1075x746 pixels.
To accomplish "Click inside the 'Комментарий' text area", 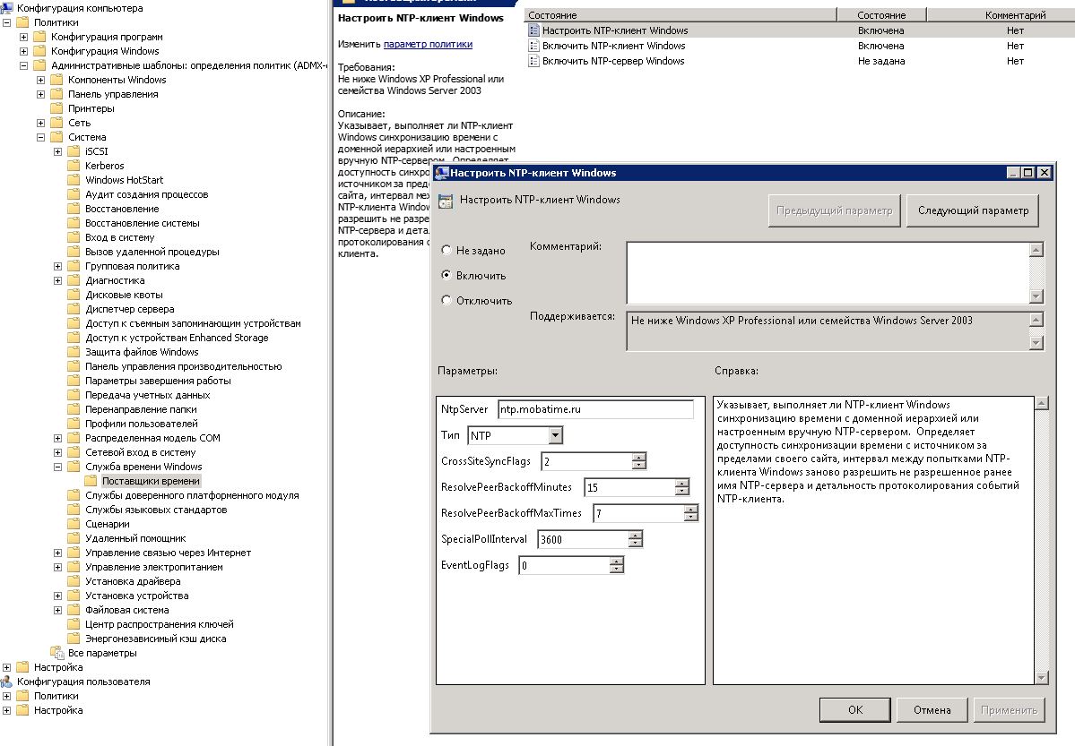I will click(x=828, y=272).
